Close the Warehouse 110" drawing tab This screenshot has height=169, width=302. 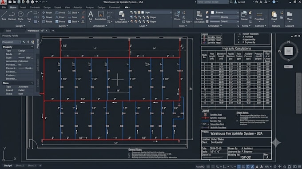(47, 31)
